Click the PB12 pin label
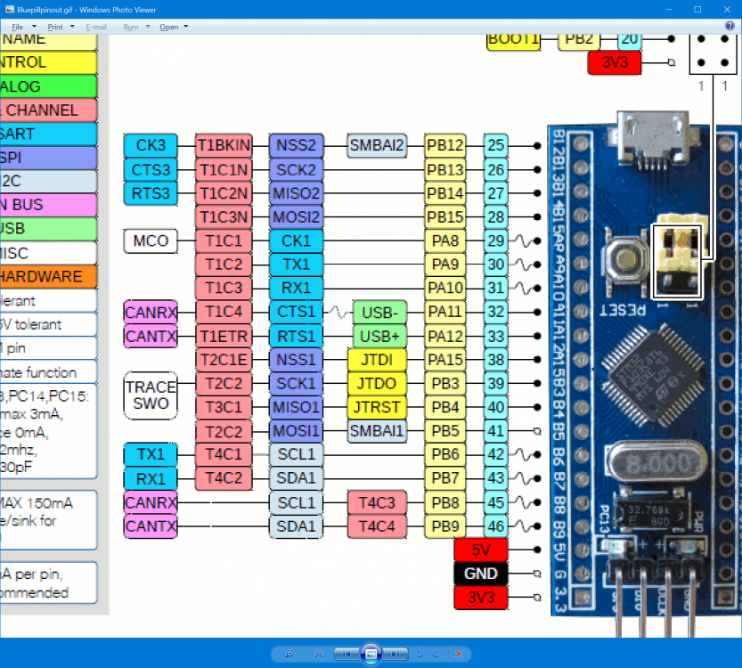 tap(444, 145)
